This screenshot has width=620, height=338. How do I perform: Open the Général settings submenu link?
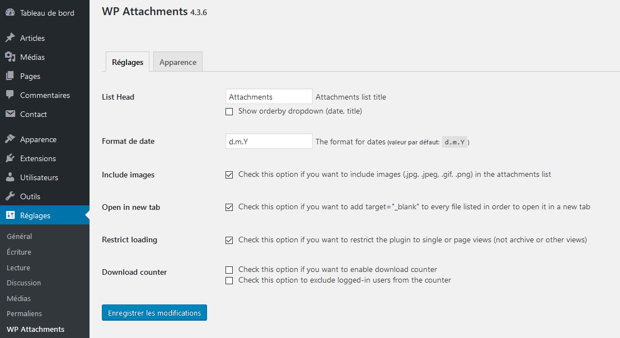[x=20, y=236]
